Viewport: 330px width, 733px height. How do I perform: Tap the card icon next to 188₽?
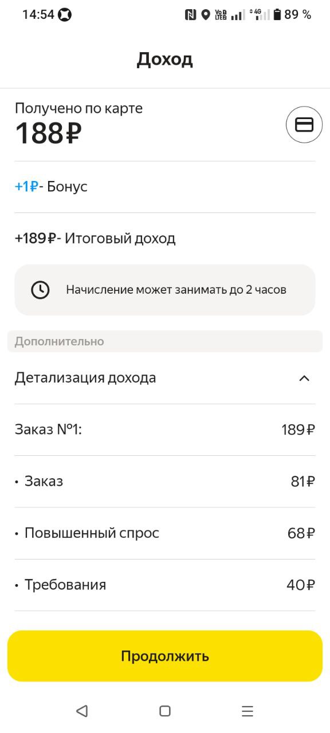pos(304,125)
